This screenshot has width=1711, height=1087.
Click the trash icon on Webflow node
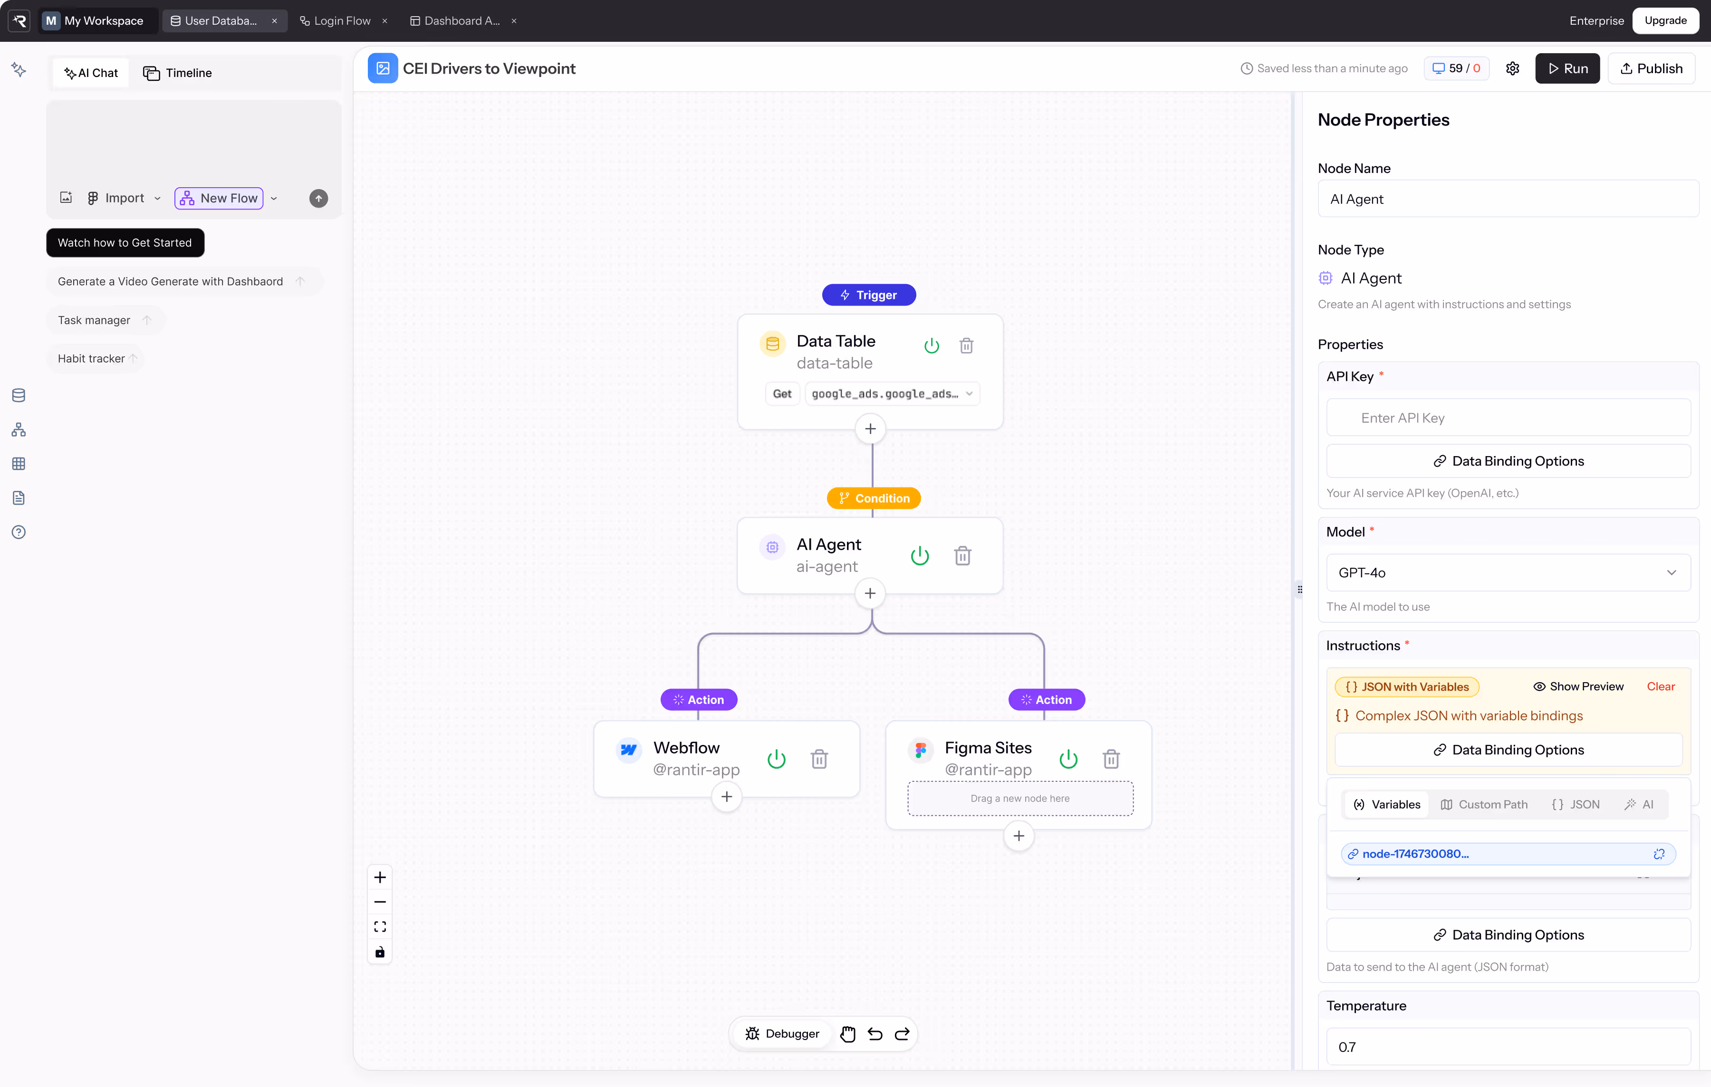[818, 759]
